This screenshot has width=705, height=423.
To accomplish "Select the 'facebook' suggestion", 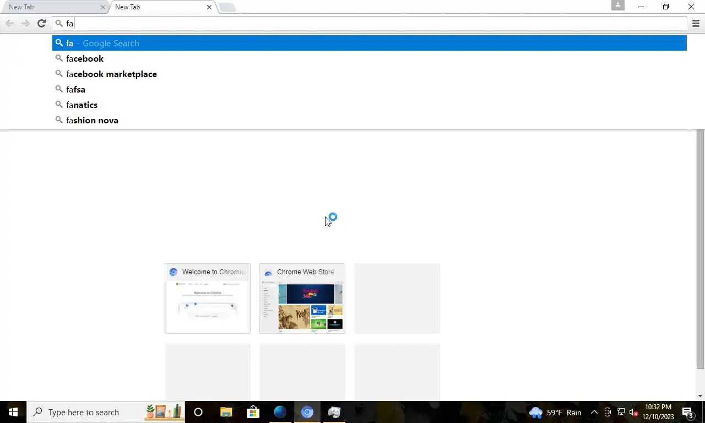I will point(370,58).
